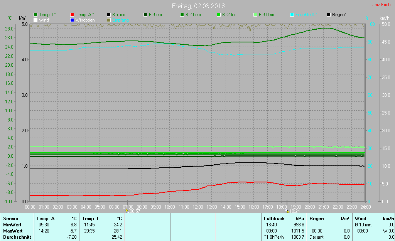Click the 12:00 label on the time axis
395x241 pixels.
(x=198, y=207)
